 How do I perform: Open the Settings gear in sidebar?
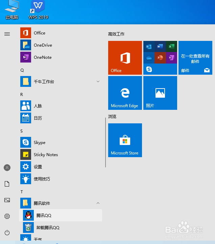tap(7, 216)
